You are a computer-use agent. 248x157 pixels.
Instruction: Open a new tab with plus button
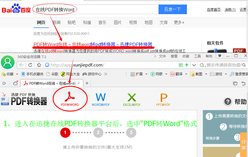pos(87,83)
